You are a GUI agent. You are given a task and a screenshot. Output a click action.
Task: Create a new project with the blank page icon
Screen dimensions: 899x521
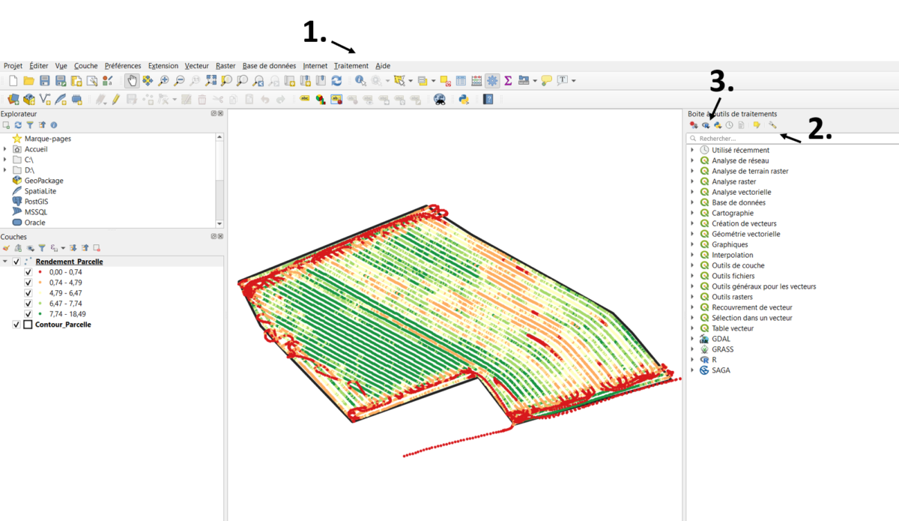tap(12, 80)
